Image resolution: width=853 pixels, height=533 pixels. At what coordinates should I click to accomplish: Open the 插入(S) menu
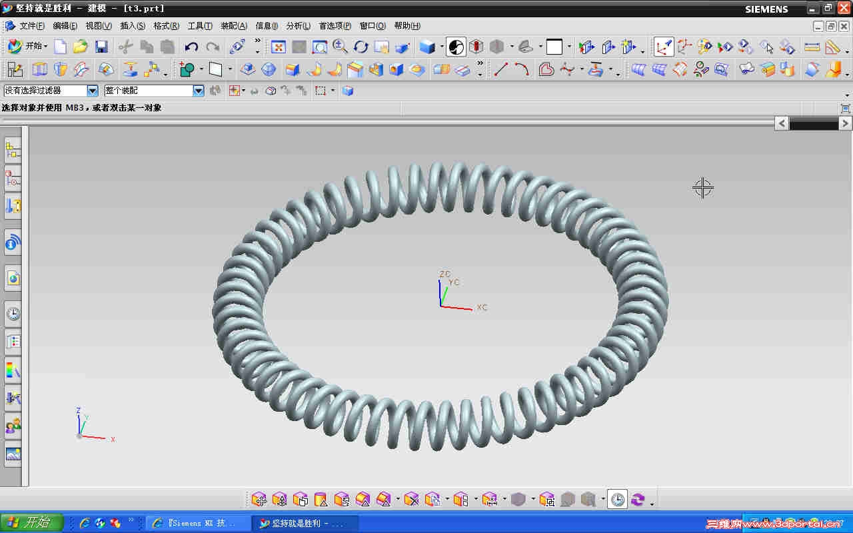(133, 26)
